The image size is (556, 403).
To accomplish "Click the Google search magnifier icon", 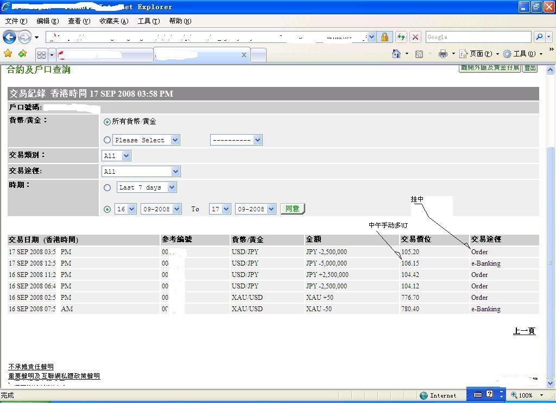I will coord(539,36).
